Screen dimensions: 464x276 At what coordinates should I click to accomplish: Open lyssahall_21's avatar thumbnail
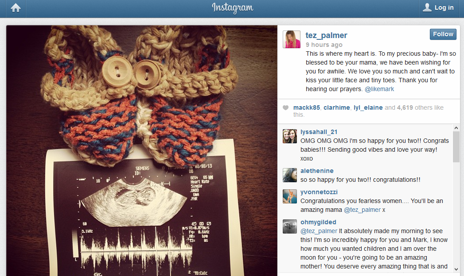pos(290,136)
